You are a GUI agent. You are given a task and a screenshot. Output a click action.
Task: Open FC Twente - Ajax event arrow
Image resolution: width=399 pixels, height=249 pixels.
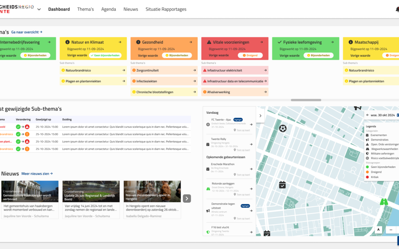[x=251, y=125]
